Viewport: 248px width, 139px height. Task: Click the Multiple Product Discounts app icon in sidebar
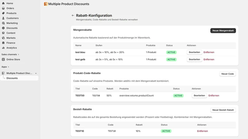coord(3,73)
